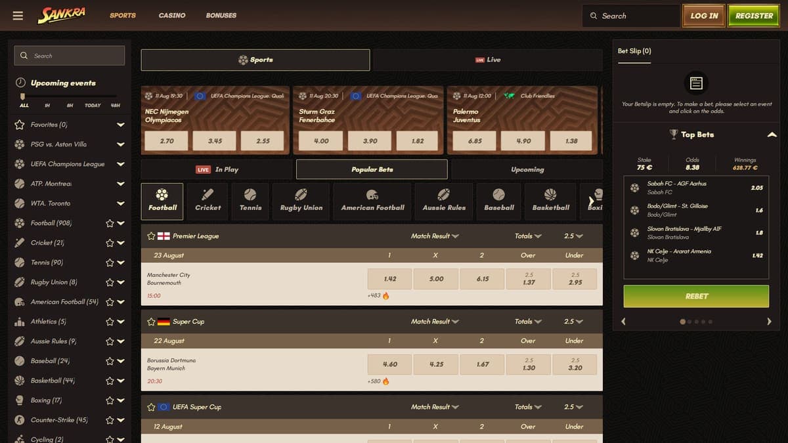Collapse the Top Bets panel
788x443 pixels.
click(x=772, y=135)
